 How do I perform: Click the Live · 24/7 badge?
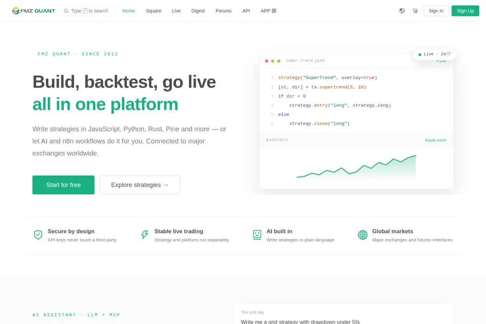pos(434,54)
